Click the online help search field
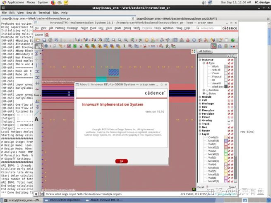This screenshot has width=271, height=203. (x=209, y=28)
